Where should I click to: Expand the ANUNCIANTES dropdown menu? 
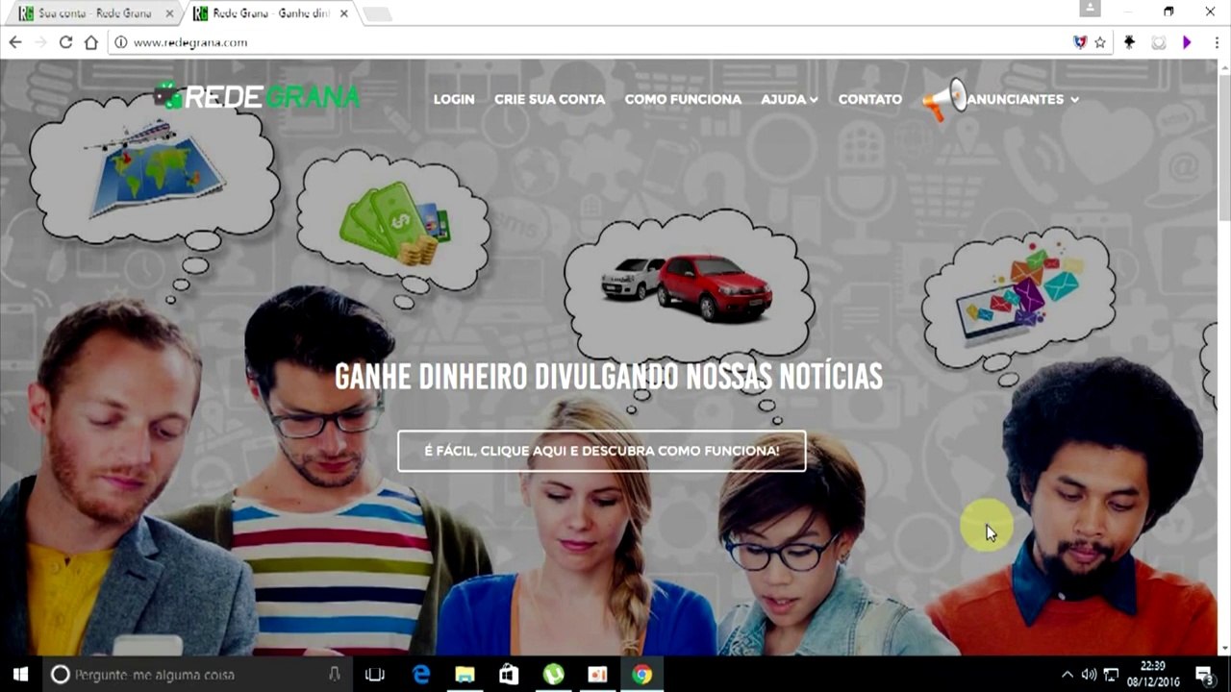point(1022,99)
